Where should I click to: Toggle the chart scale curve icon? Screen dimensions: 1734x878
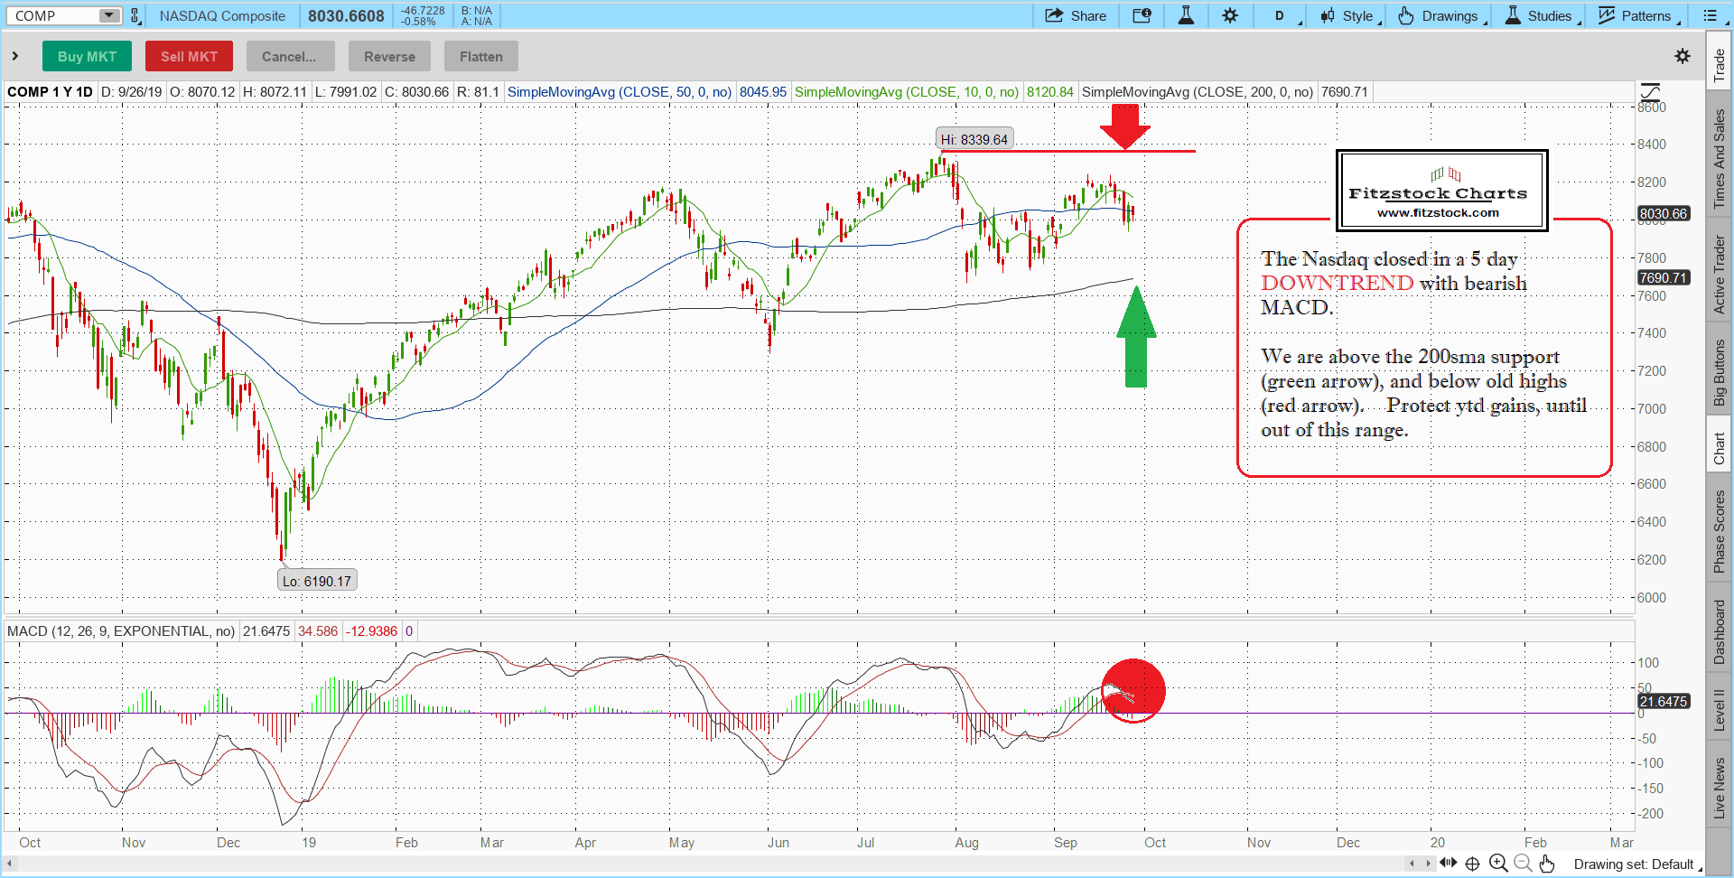(x=1650, y=91)
